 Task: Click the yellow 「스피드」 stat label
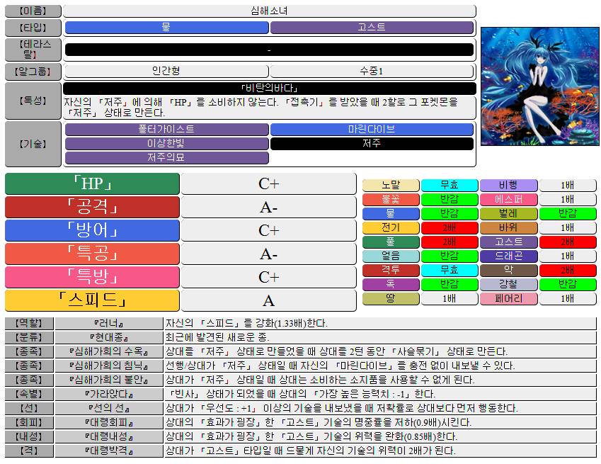[92, 300]
